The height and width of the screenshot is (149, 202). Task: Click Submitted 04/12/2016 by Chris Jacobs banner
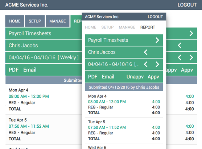point(124,87)
